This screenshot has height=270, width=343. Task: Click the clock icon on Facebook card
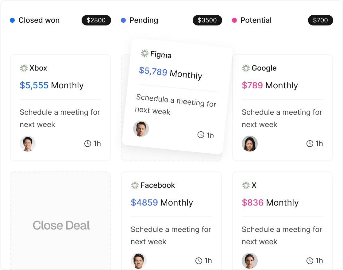click(x=199, y=261)
